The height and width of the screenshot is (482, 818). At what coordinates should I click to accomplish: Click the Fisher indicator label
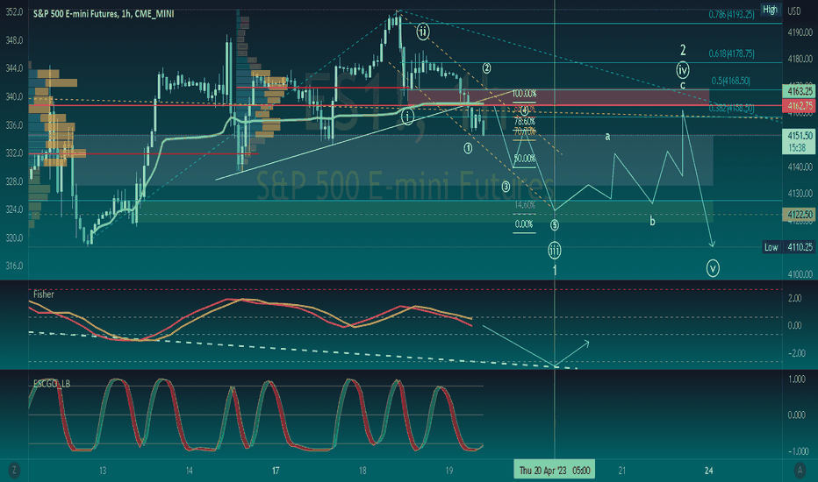pyautogui.click(x=43, y=294)
